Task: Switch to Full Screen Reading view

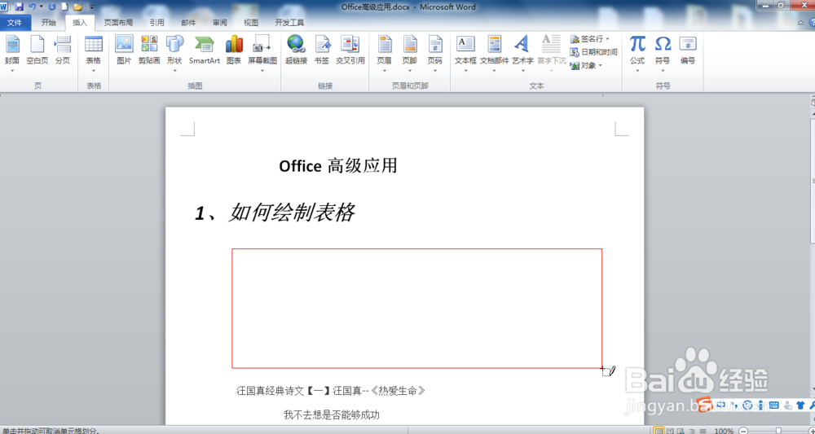Action: 669,431
